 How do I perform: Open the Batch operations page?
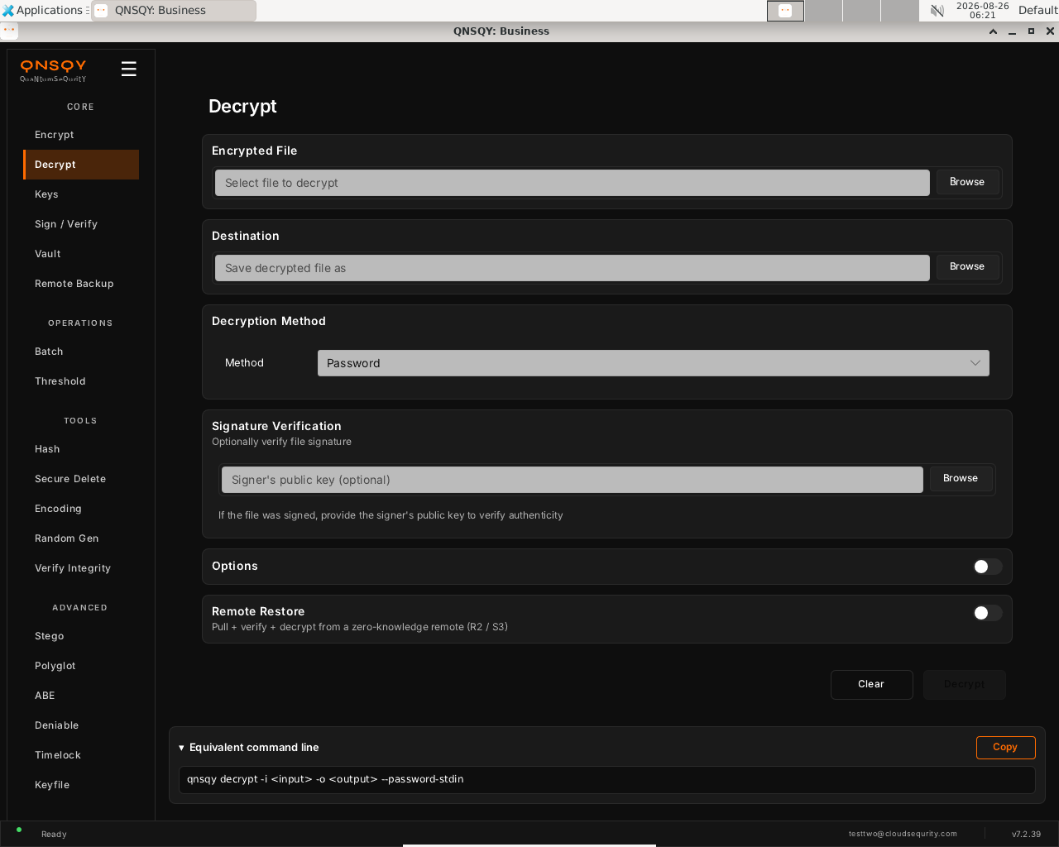click(81, 352)
